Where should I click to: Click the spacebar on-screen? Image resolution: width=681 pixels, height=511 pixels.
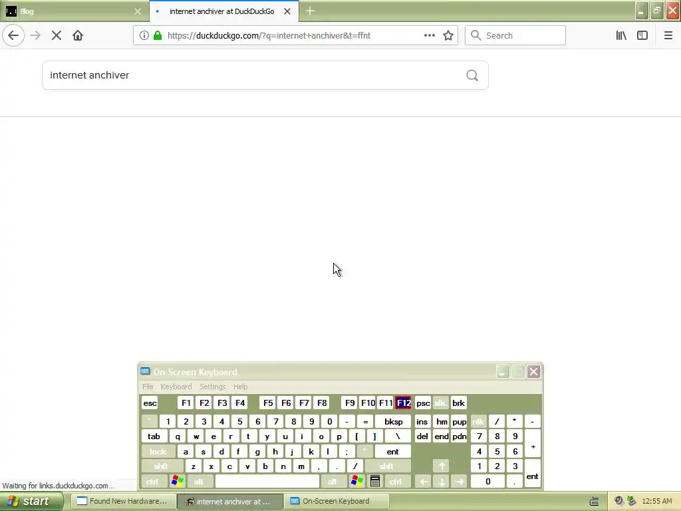(267, 482)
